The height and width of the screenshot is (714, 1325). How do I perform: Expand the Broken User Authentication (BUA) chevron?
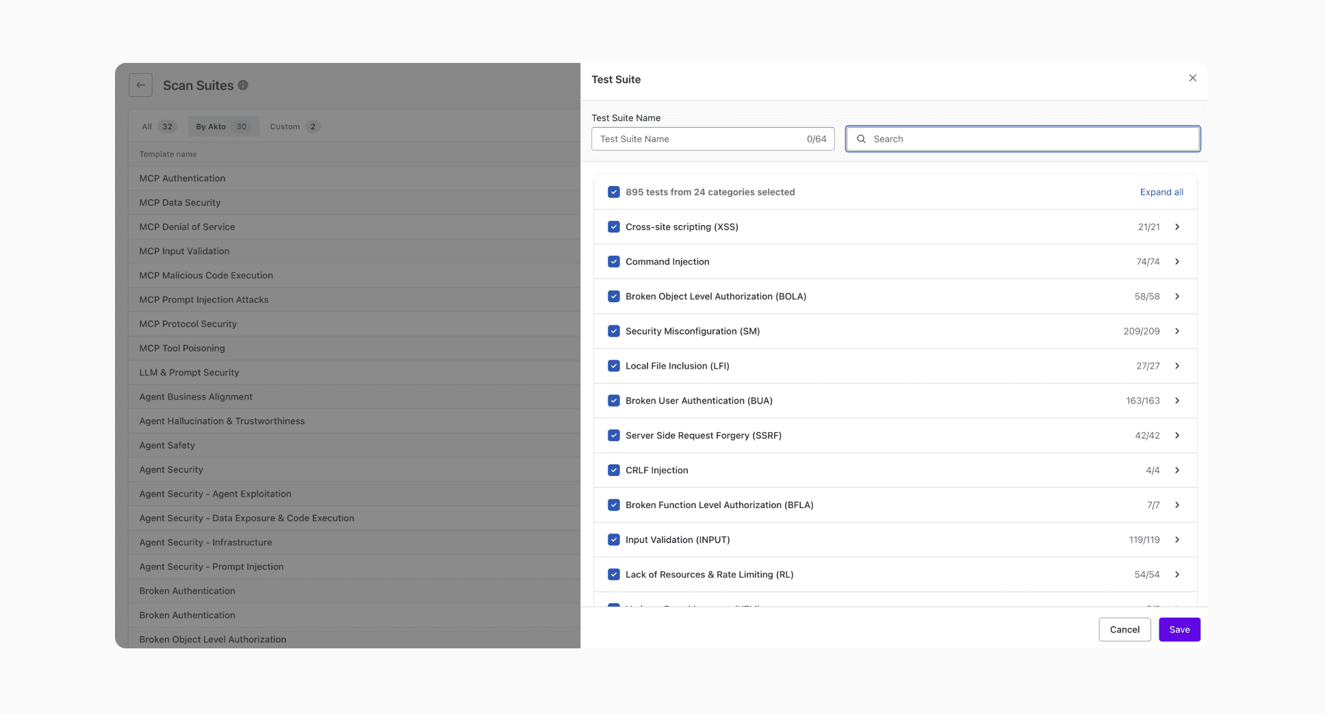tap(1177, 401)
